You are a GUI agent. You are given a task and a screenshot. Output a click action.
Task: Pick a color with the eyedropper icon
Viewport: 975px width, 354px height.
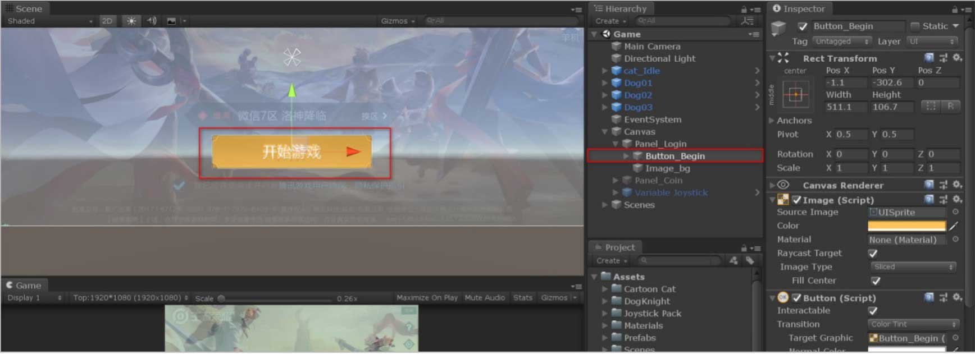point(954,226)
